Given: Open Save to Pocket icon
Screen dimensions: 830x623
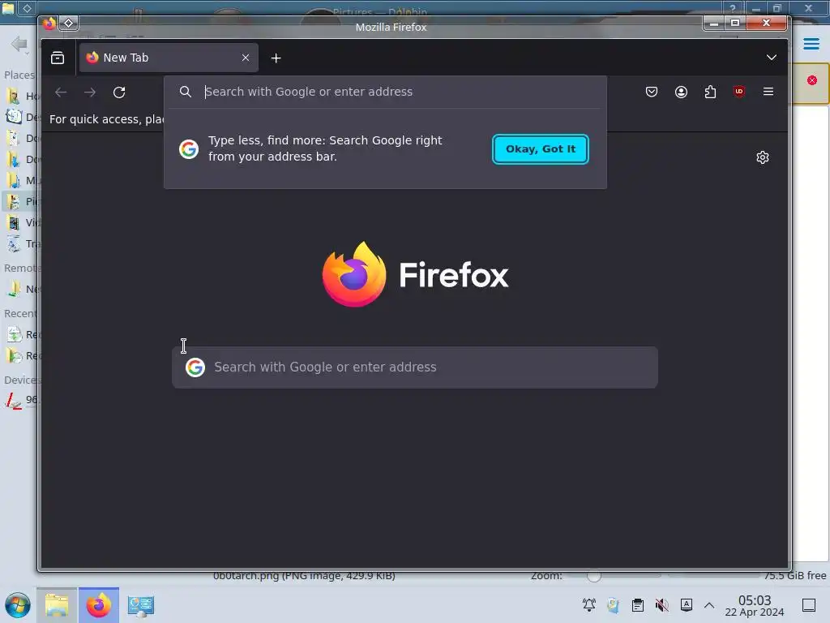Looking at the screenshot, I should [652, 92].
